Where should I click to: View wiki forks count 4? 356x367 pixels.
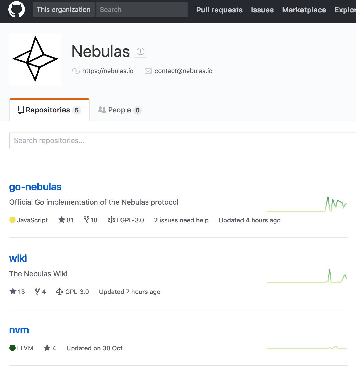tap(40, 292)
